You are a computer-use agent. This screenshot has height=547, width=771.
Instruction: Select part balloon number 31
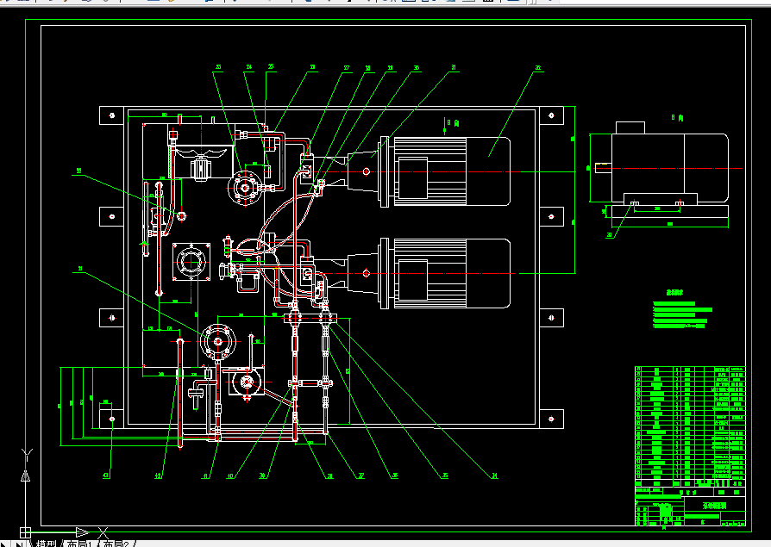pos(454,67)
